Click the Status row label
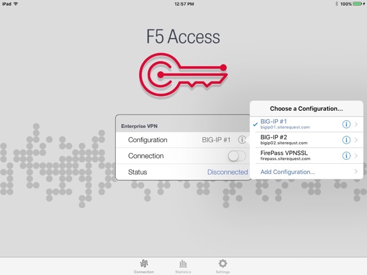The image size is (367, 275). [x=138, y=172]
